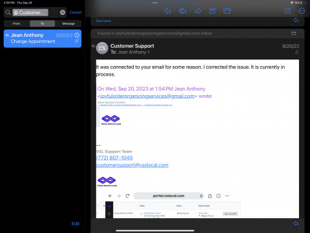
Task: Filter search by From
Action: coord(17,23)
